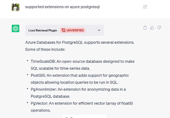
Task: Click the 'Some of these include:' line
Action: point(45,49)
